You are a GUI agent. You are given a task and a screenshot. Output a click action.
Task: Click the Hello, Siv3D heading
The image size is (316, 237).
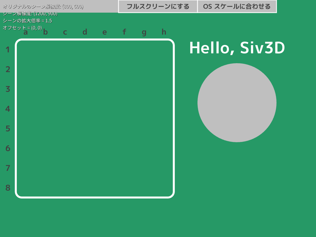point(237,48)
